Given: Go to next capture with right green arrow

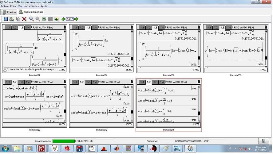Looking at the screenshot, I should [76, 19].
